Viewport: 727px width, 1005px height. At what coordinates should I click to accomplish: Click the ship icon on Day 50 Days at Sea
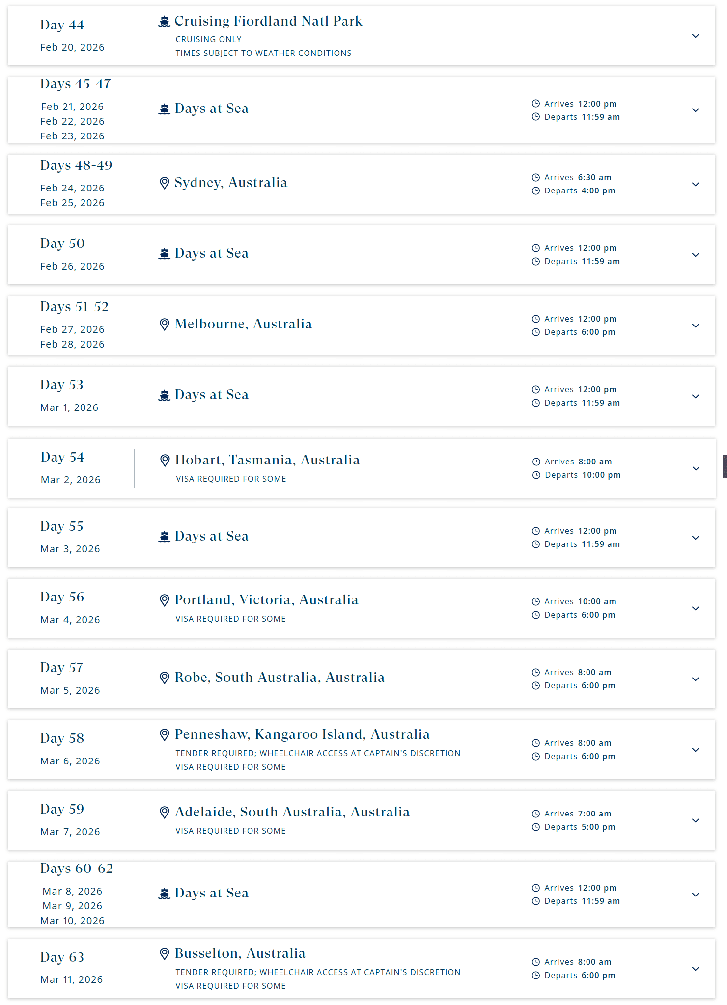164,254
